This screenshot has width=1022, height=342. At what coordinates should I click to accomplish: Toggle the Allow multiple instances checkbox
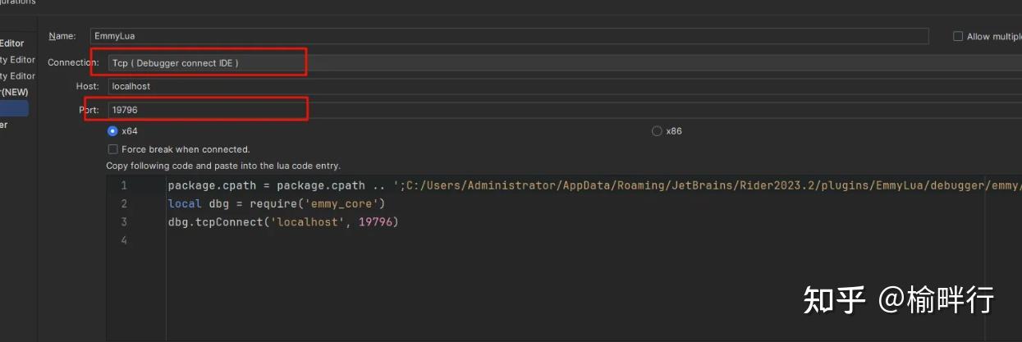click(x=958, y=36)
